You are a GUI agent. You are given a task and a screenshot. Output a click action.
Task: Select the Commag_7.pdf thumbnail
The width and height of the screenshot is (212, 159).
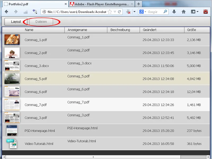click(x=12, y=104)
